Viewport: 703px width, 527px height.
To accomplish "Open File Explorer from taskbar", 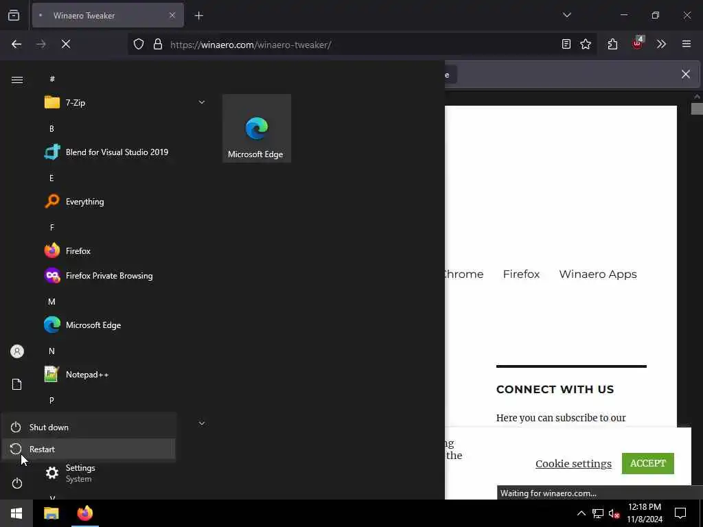I will pos(51,513).
